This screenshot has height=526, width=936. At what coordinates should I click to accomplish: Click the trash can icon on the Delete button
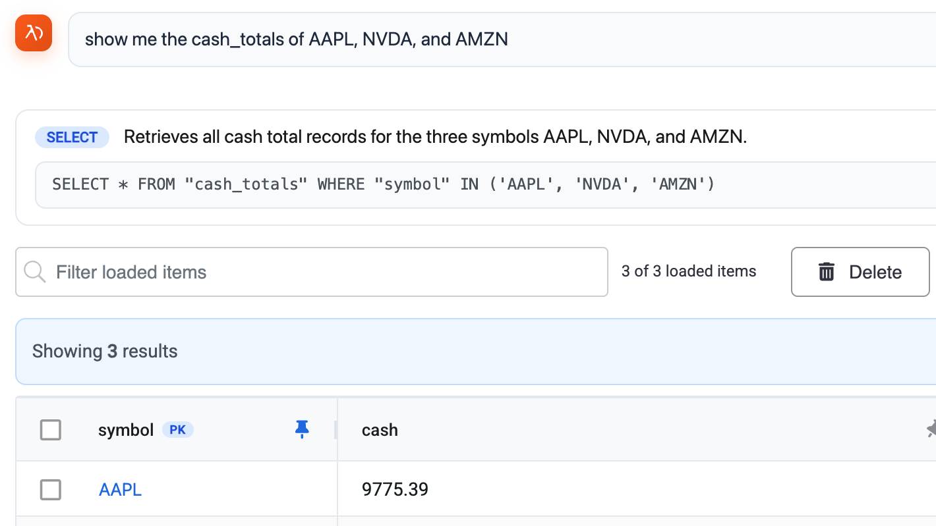tap(826, 272)
